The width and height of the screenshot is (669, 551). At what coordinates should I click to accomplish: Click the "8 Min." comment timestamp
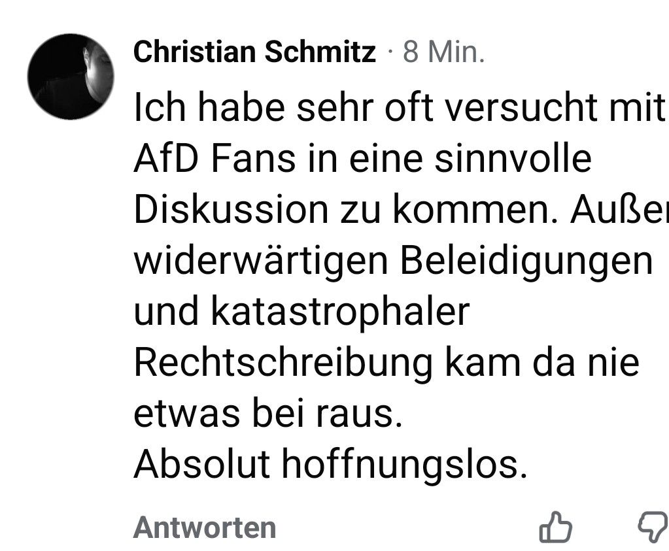[x=443, y=52]
